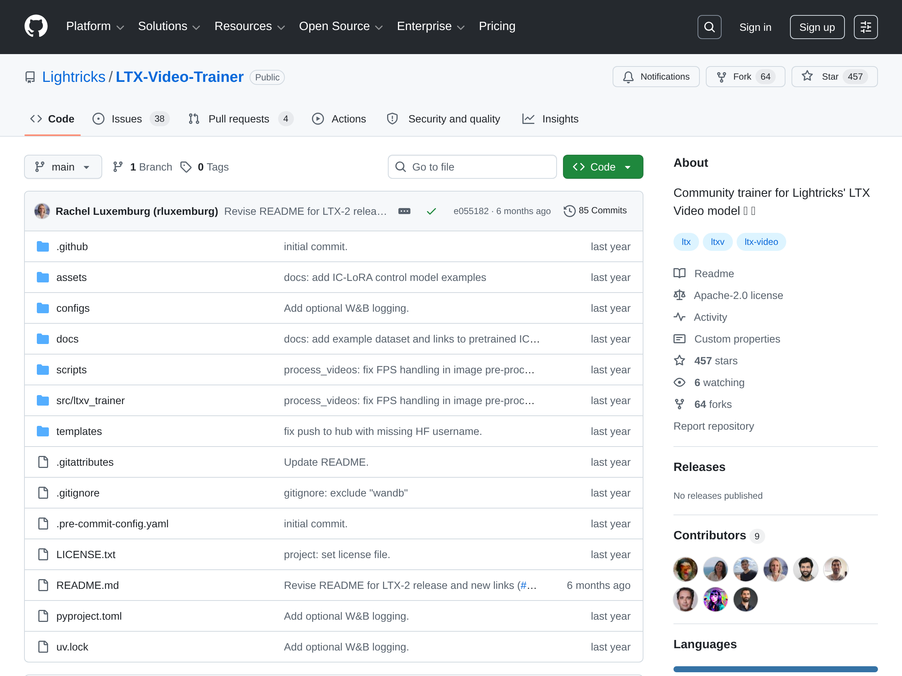Open the Insights tab
The height and width of the screenshot is (676, 902).
coord(551,119)
